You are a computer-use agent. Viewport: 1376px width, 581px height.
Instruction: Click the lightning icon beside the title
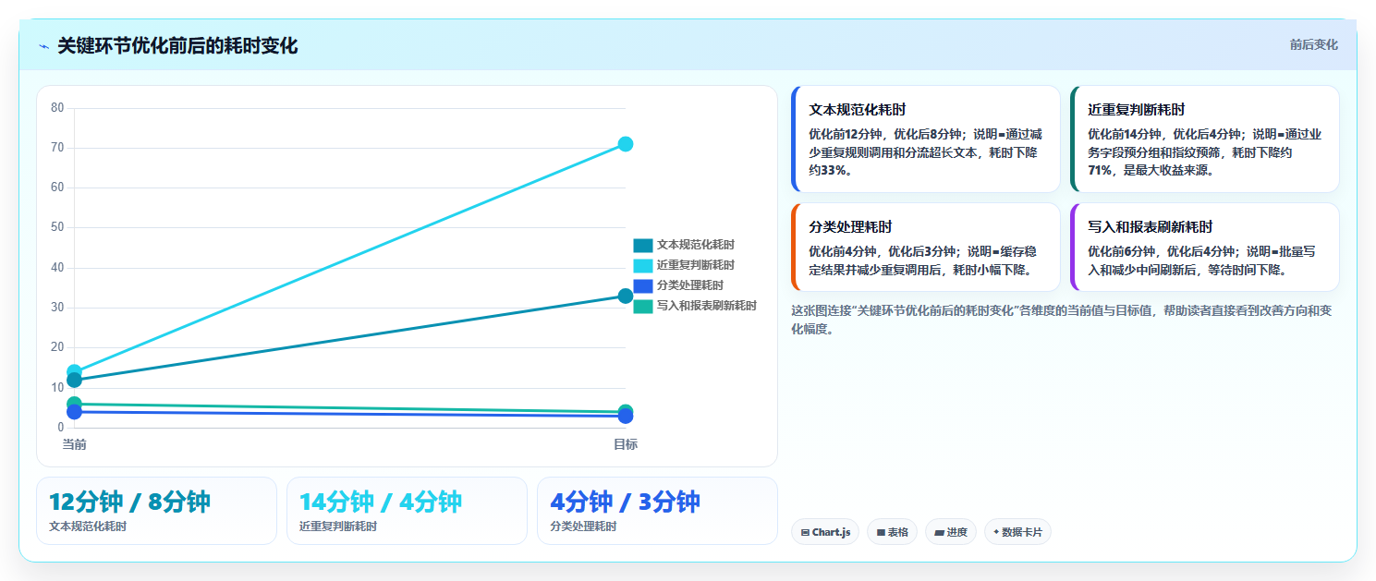tap(43, 46)
